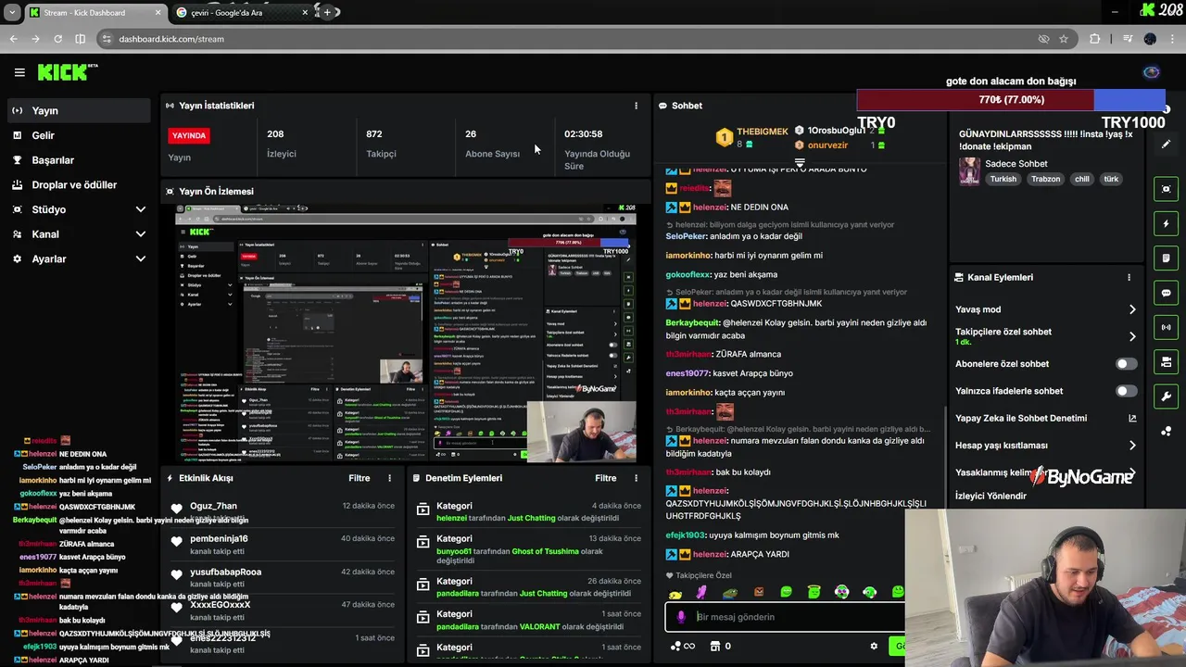Open Denetim Eylemleri three-dot menu
This screenshot has width=1186, height=667.
pyautogui.click(x=636, y=478)
